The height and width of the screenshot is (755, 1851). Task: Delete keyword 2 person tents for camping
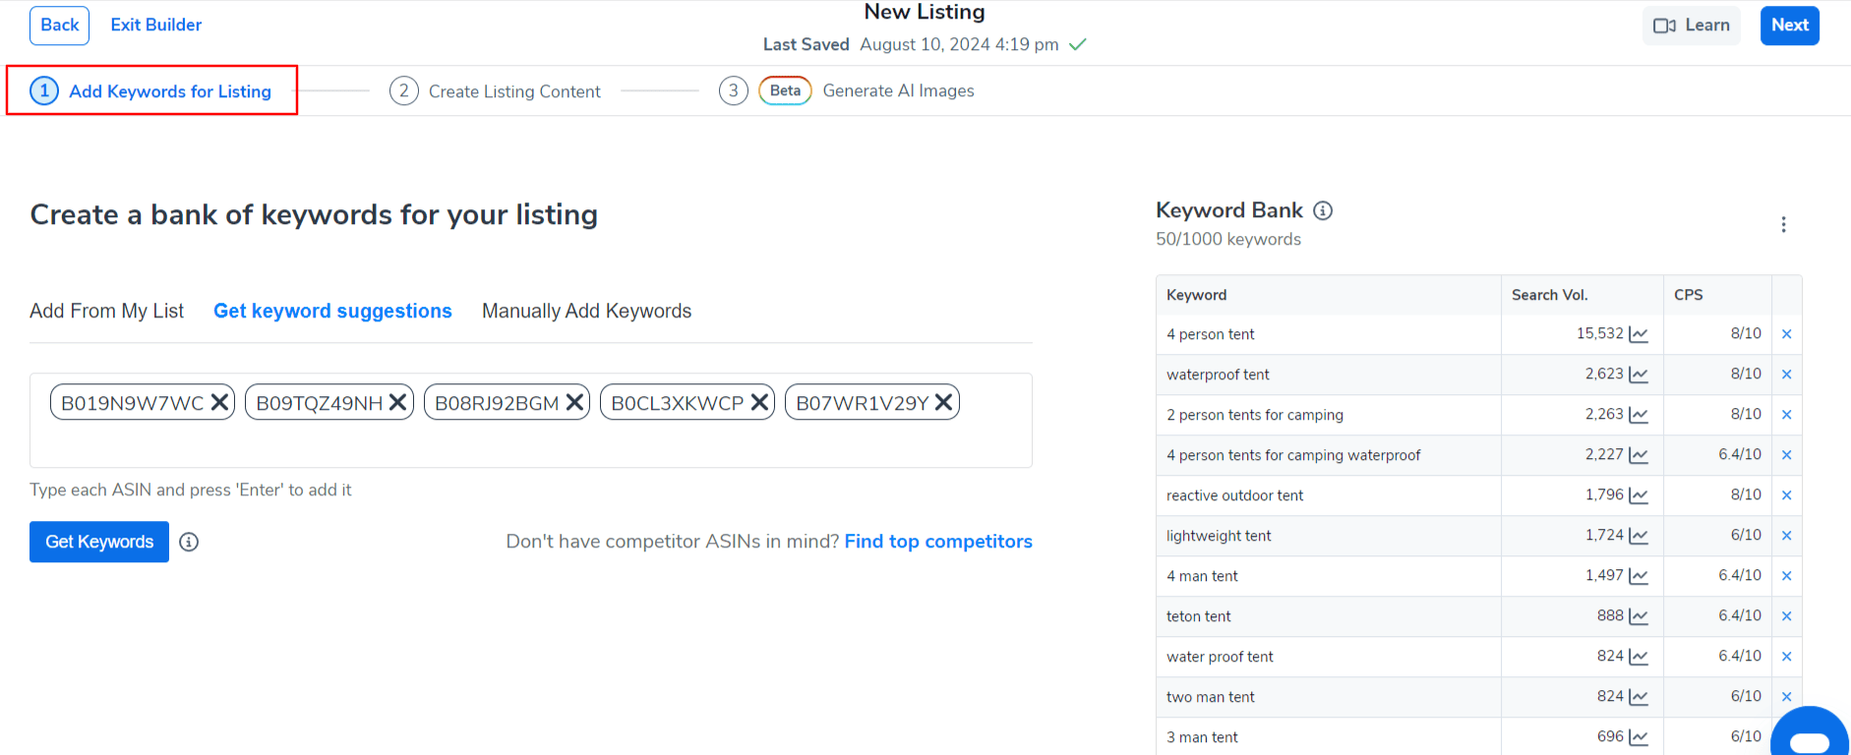tap(1787, 415)
